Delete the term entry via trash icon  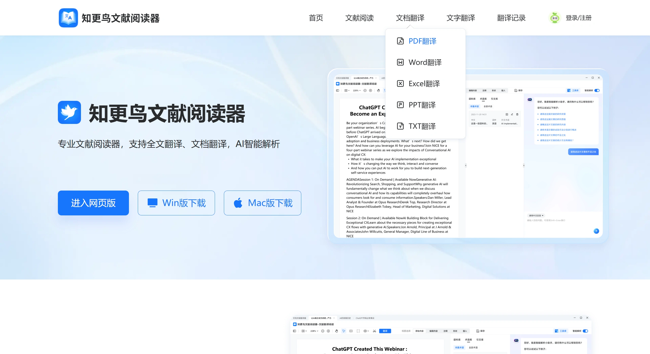517,115
